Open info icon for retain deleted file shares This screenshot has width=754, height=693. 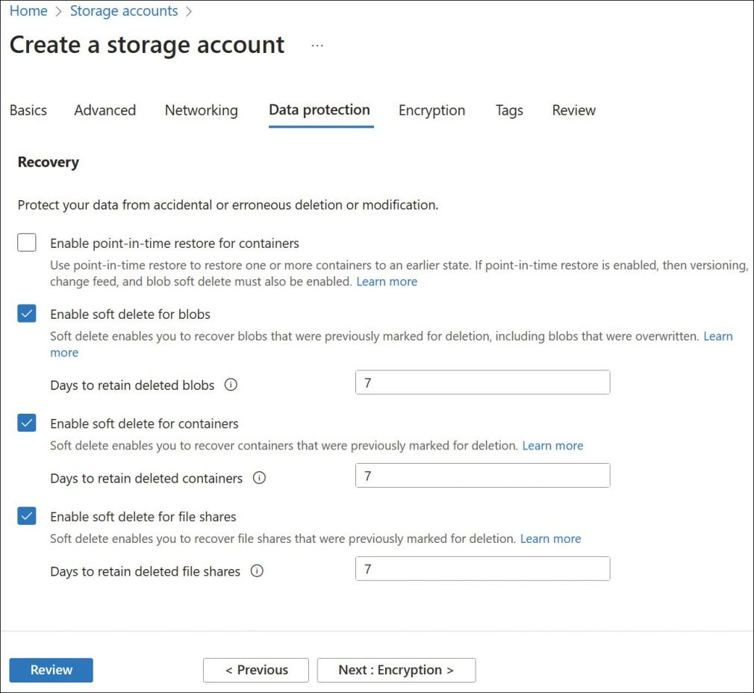pyautogui.click(x=257, y=571)
